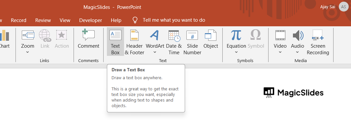Click the Text Box icon

[115, 35]
